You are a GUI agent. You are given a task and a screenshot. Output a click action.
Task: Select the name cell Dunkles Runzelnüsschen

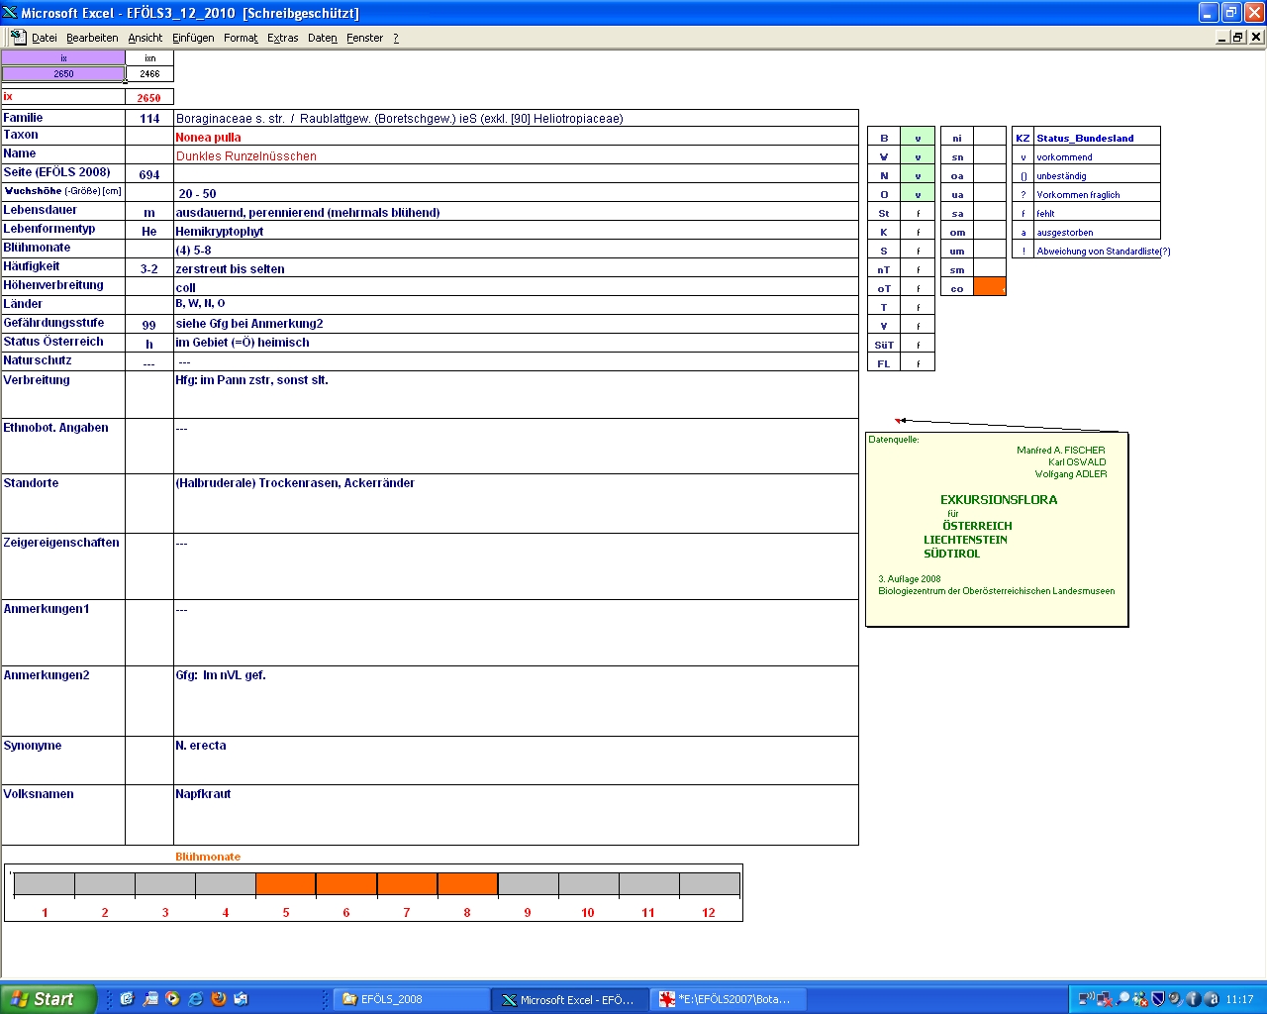516,155
